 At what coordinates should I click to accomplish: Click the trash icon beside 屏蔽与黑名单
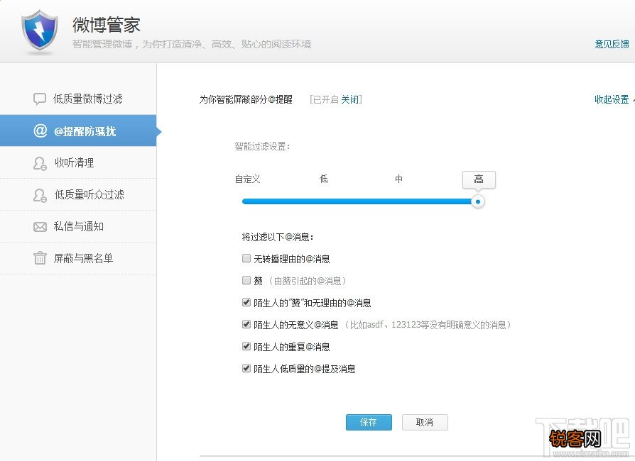(x=40, y=258)
